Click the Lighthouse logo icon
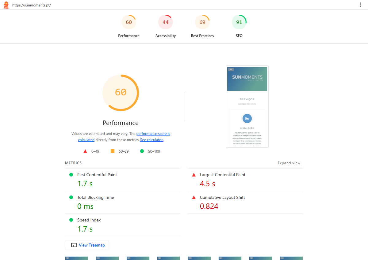The image size is (368, 260). click(6, 5)
